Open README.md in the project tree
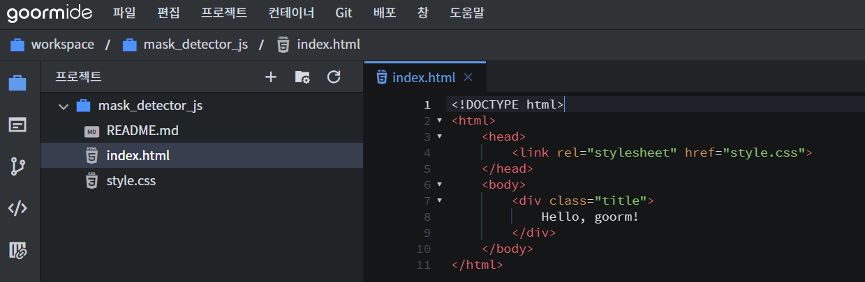 [202, 131]
